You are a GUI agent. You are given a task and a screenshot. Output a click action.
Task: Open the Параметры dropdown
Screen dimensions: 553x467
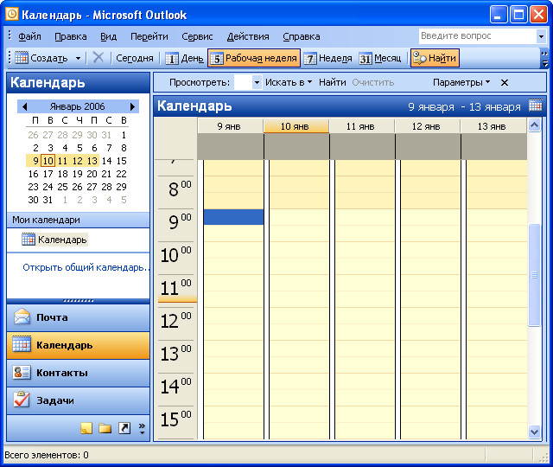point(461,83)
